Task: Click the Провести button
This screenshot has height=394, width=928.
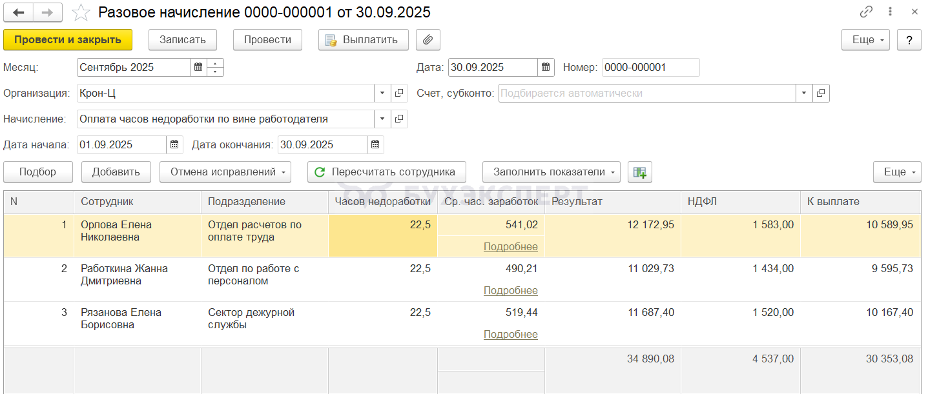Action: (x=267, y=39)
